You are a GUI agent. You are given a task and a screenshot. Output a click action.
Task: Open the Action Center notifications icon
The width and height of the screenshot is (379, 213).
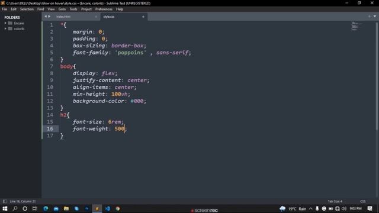tap(370, 209)
